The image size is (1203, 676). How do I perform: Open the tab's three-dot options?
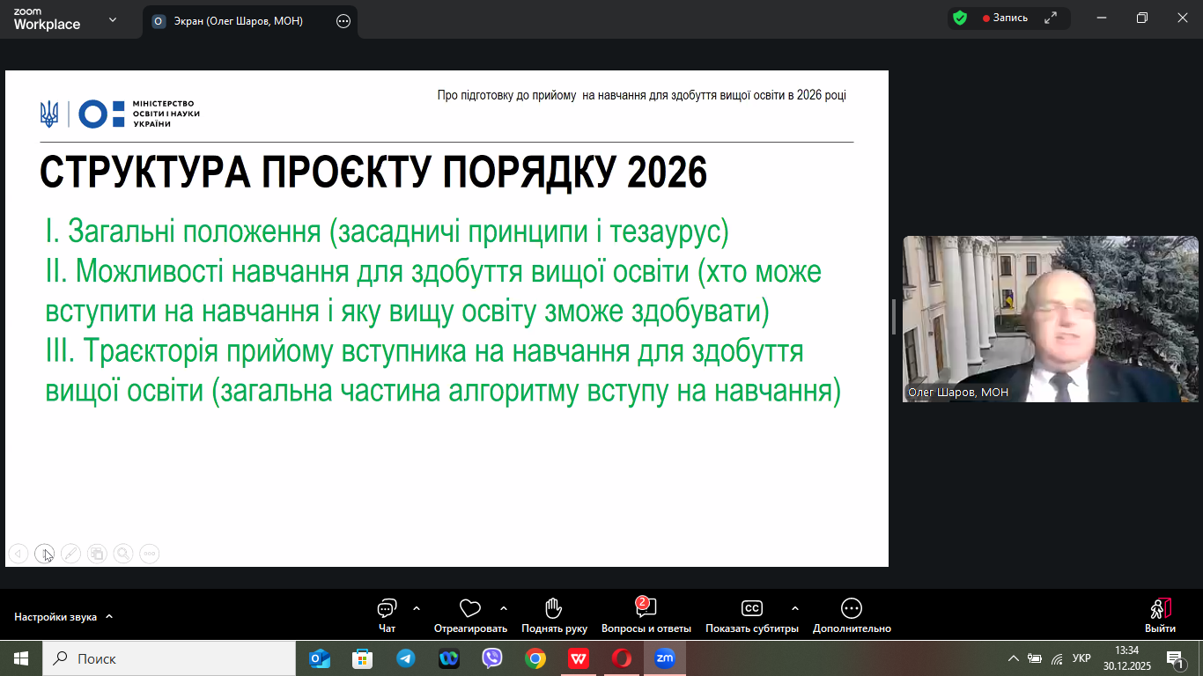pos(343,21)
